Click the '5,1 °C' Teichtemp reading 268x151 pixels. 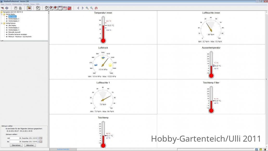(x=110, y=136)
